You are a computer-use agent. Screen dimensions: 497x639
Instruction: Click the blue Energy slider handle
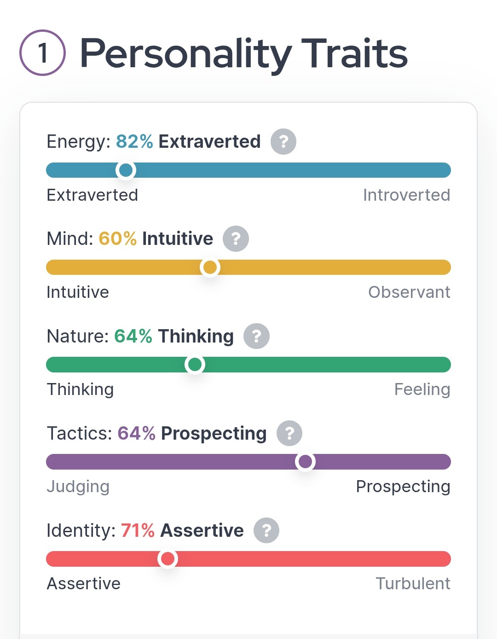tap(126, 170)
